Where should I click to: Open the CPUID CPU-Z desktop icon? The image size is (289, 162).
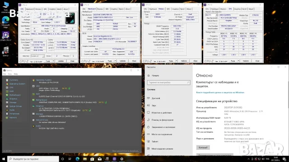click(5, 36)
